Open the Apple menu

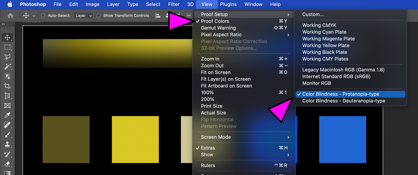click(x=10, y=4)
